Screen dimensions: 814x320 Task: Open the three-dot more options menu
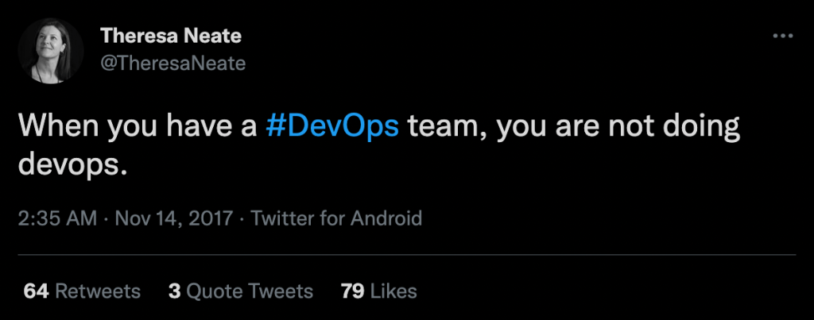tap(783, 36)
